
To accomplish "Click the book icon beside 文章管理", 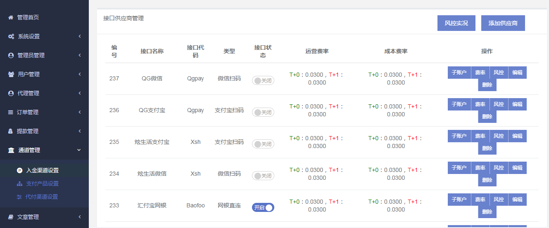I will click(x=11, y=217).
